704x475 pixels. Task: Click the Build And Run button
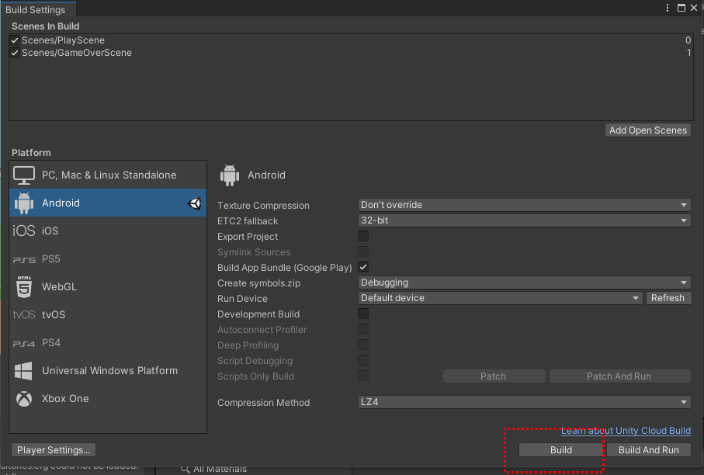pyautogui.click(x=649, y=450)
